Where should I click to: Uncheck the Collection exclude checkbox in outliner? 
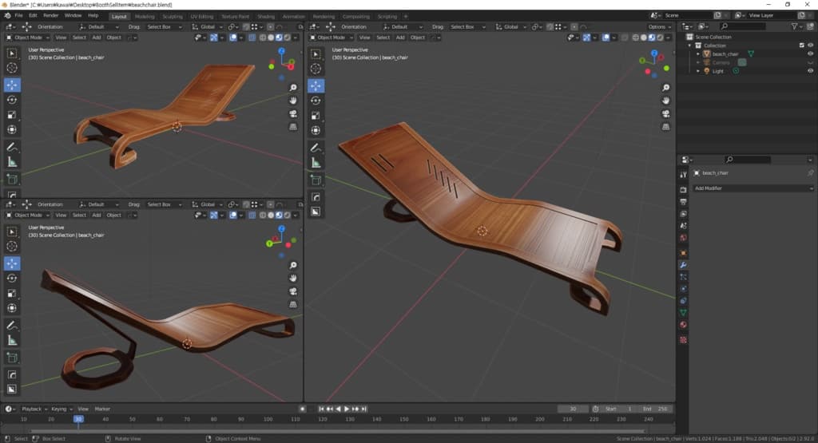[801, 45]
